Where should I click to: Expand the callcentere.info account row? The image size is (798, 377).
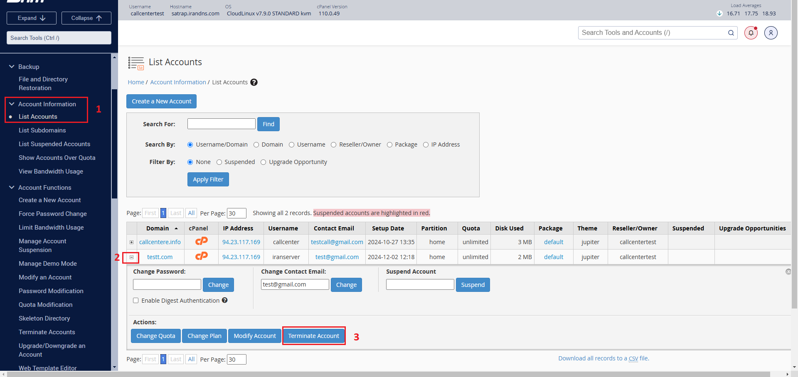point(131,242)
